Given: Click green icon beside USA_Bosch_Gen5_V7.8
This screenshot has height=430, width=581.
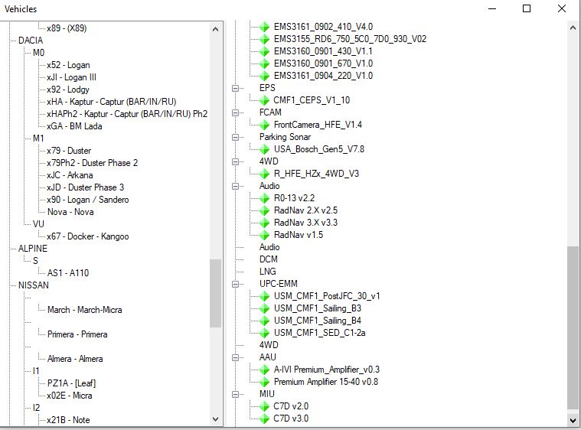Looking at the screenshot, I should coord(264,149).
